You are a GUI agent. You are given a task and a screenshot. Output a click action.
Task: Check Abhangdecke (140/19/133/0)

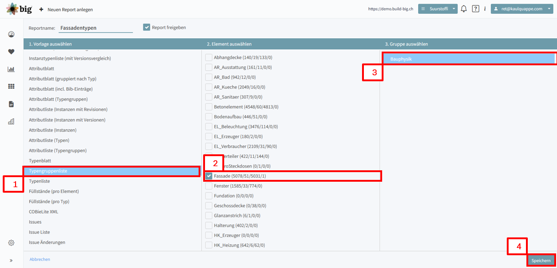[209, 58]
